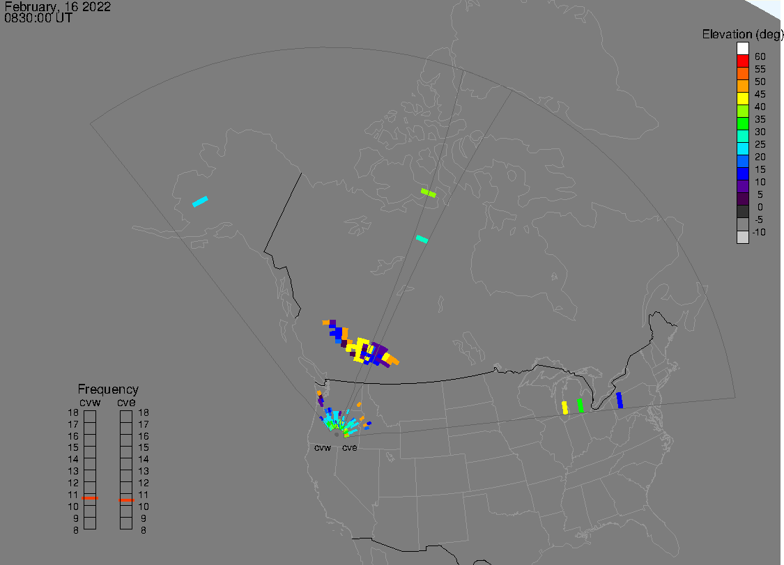This screenshot has width=784, height=565.
Task: Click the bottom box of cve frequency column
Action: pos(126,523)
